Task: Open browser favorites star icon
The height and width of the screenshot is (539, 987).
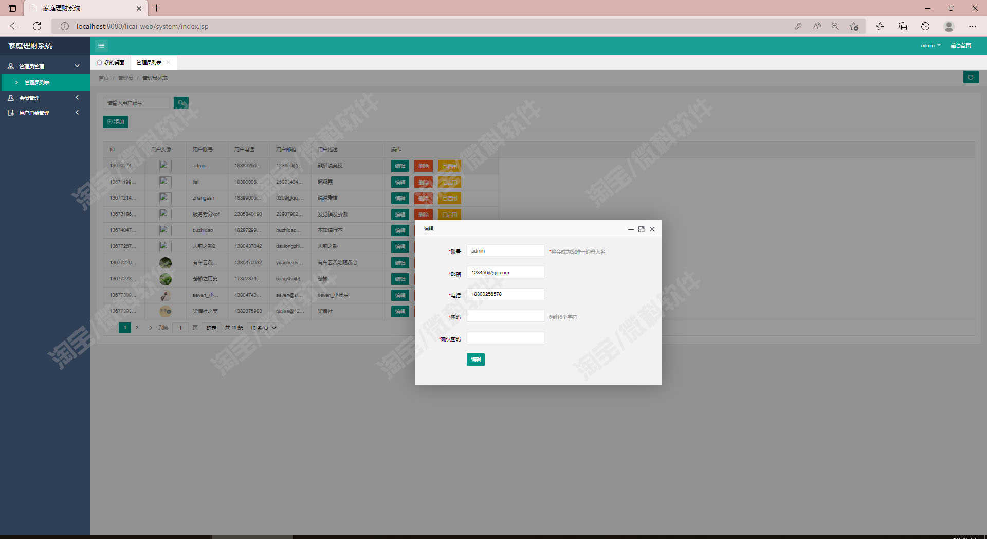Action: coord(880,26)
